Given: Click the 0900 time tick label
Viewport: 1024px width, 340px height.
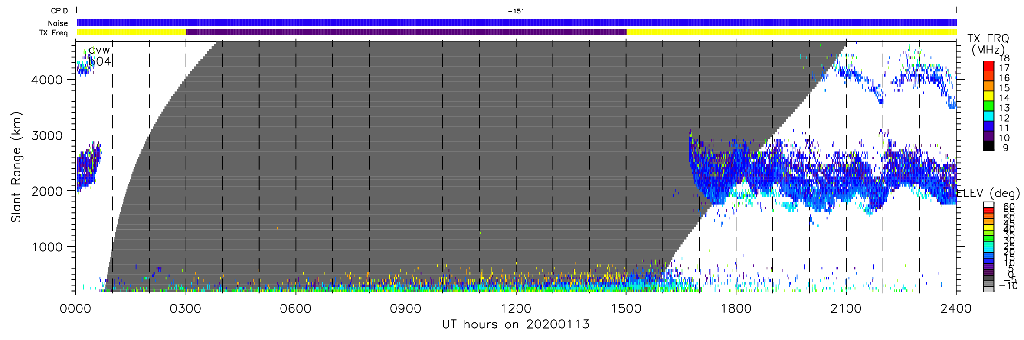Looking at the screenshot, I should click(406, 309).
